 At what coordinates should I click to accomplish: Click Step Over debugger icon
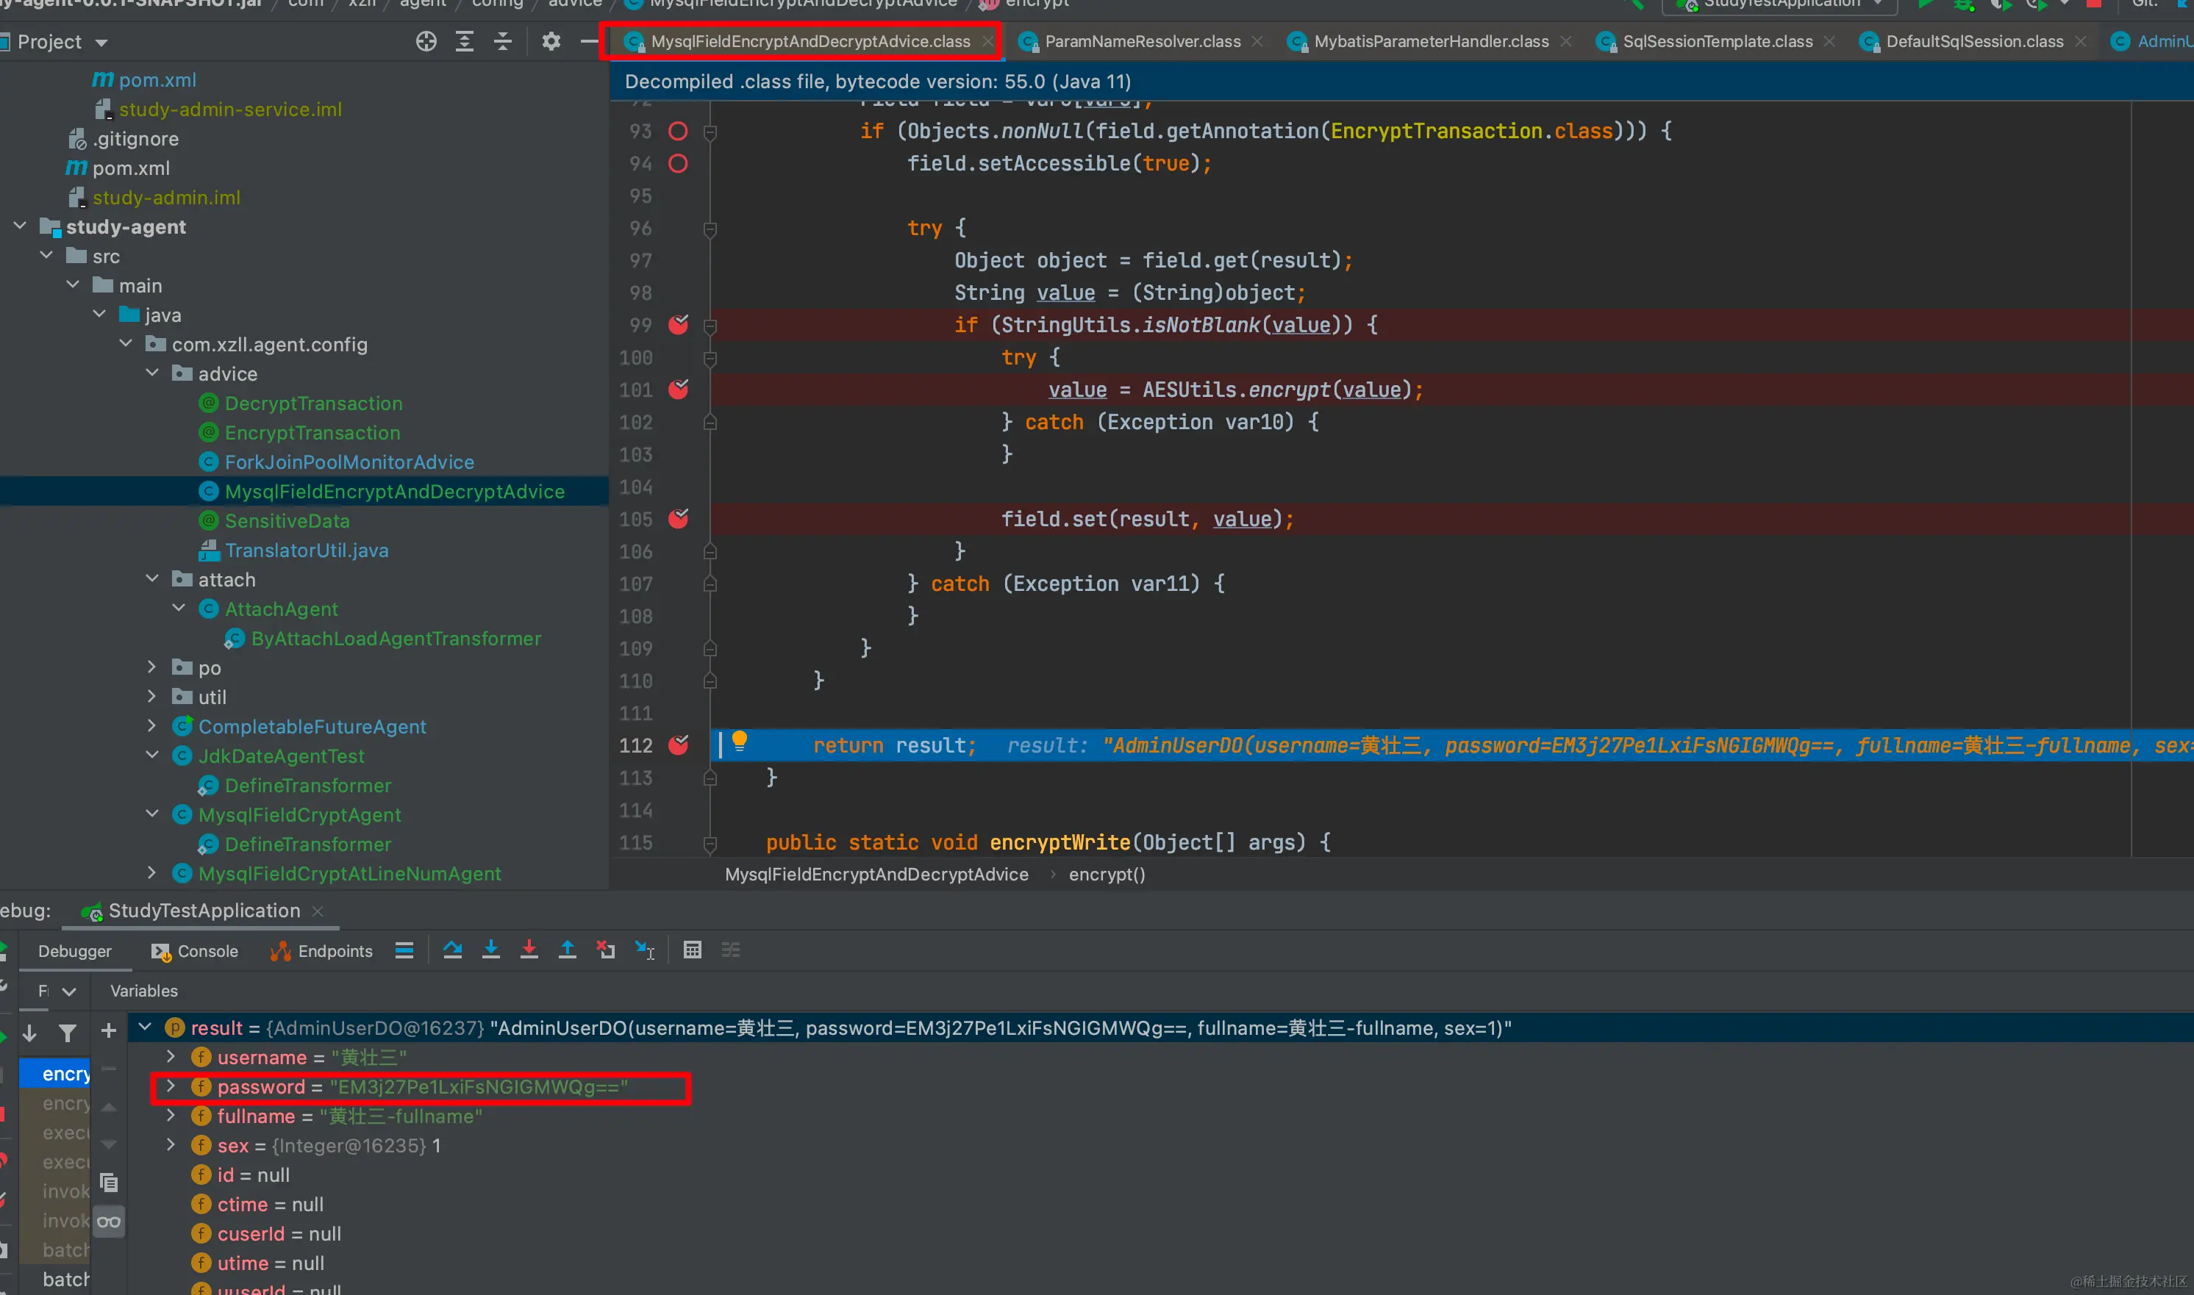[452, 950]
